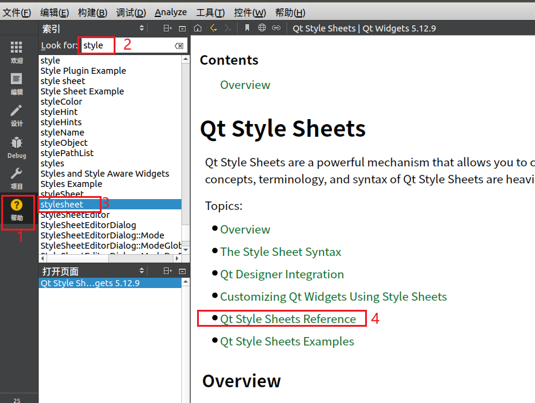The width and height of the screenshot is (535, 403).
Task: Open the Edit (编辑) menu
Action: 54,13
